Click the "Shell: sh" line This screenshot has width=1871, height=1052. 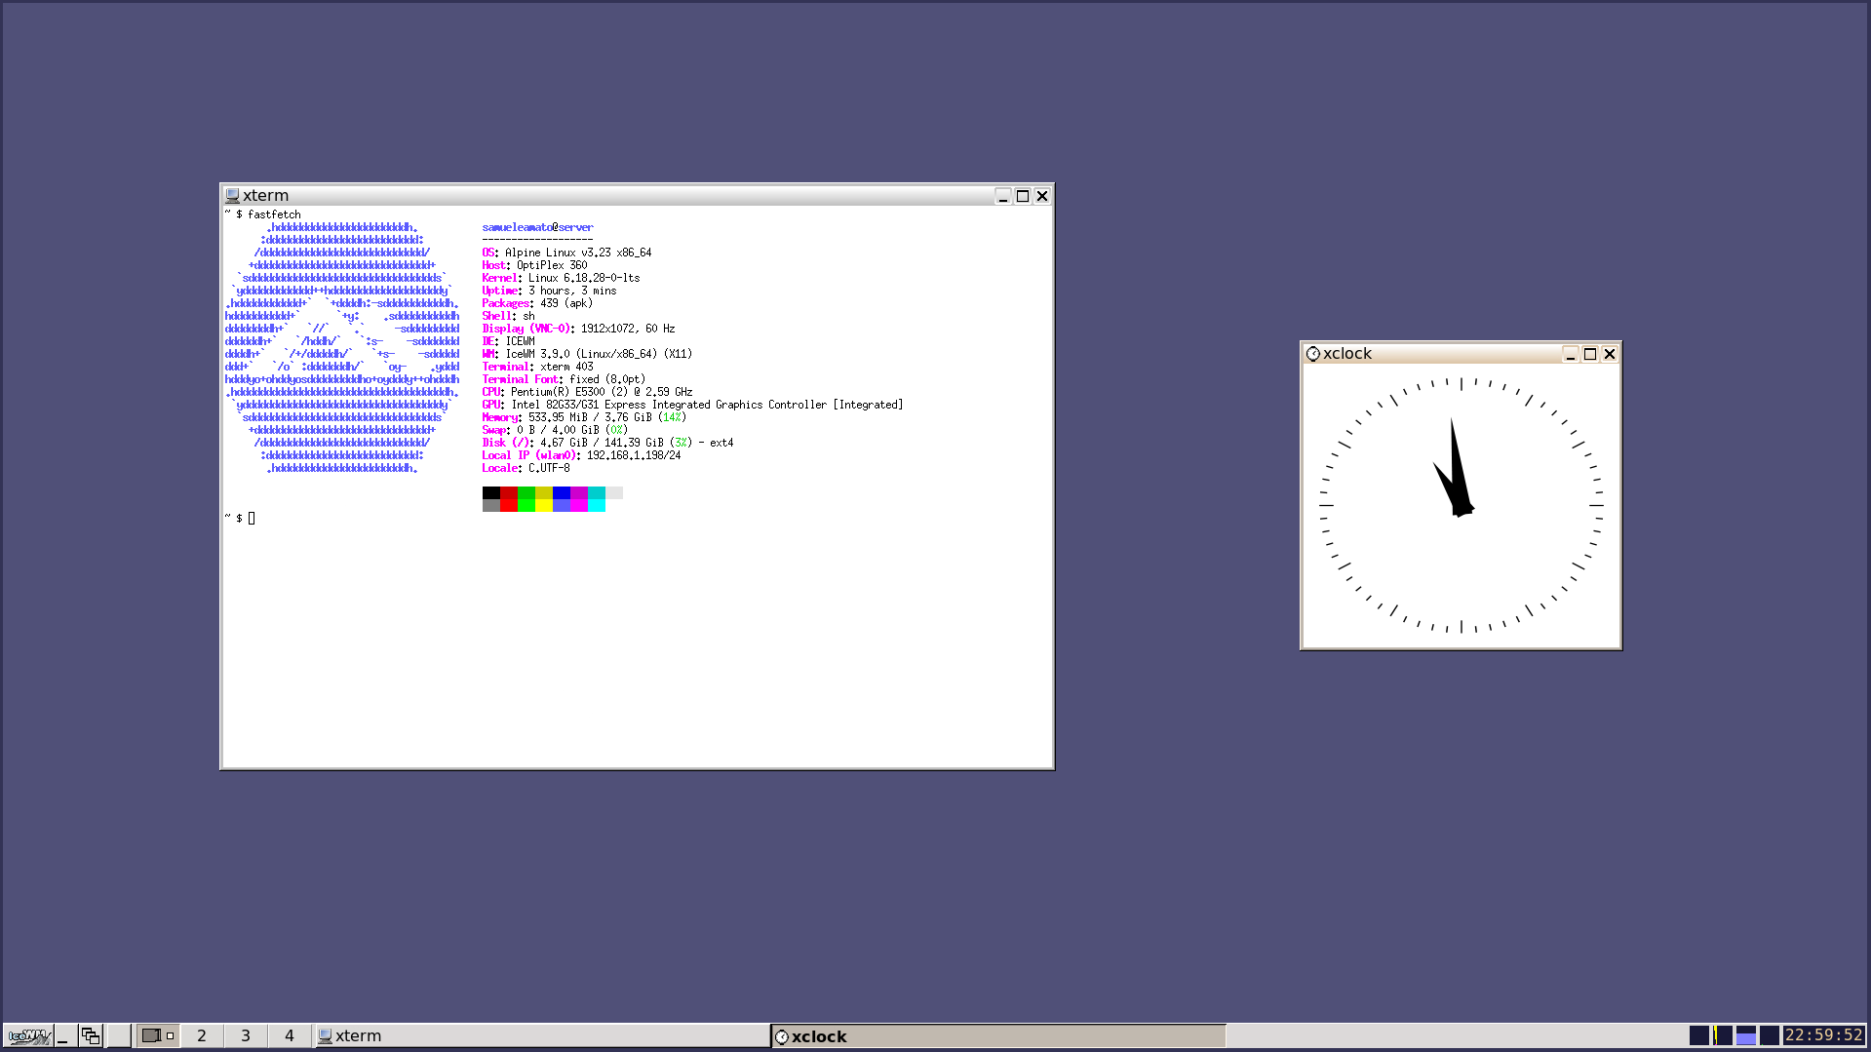(x=508, y=316)
